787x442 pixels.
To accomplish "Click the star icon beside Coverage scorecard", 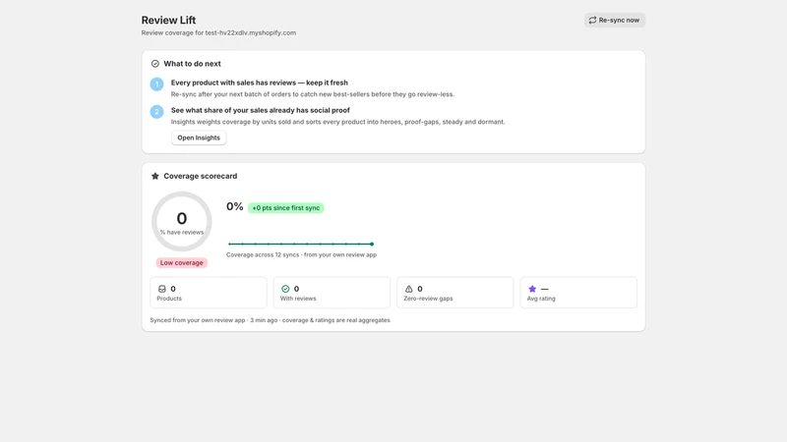I will pos(155,176).
